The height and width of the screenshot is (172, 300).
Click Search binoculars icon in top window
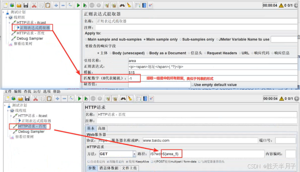click(122, 5)
